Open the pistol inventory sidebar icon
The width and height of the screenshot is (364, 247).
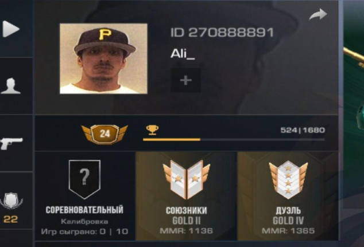pyautogui.click(x=11, y=143)
